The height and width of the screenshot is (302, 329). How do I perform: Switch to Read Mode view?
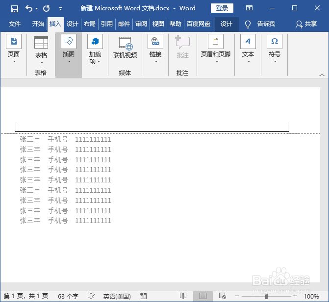pos(183,296)
